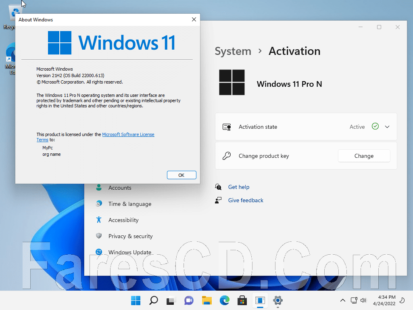The width and height of the screenshot is (413, 310).
Task: Maximize the Settings window
Action: (379, 27)
